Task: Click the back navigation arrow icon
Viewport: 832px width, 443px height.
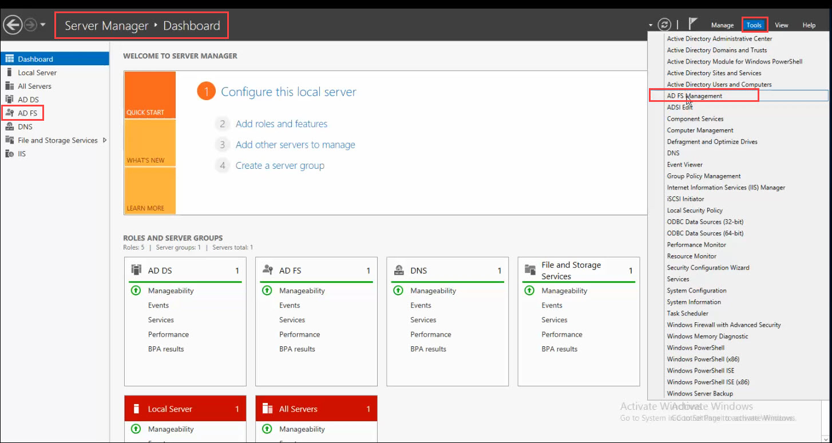Action: tap(13, 25)
